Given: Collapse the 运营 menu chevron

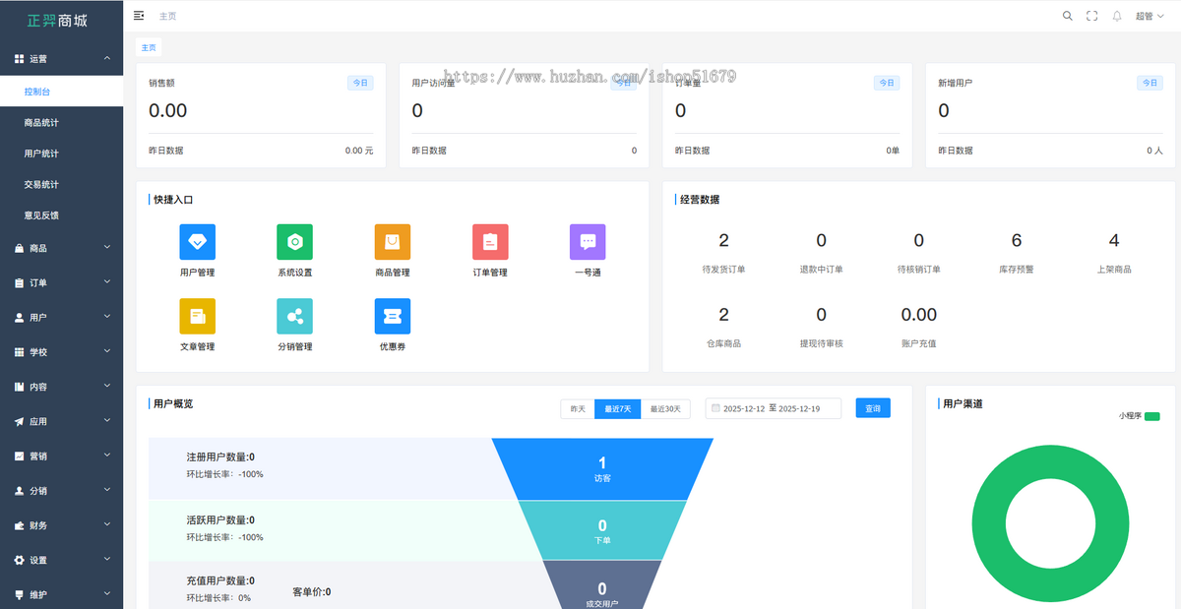Looking at the screenshot, I should click(107, 58).
